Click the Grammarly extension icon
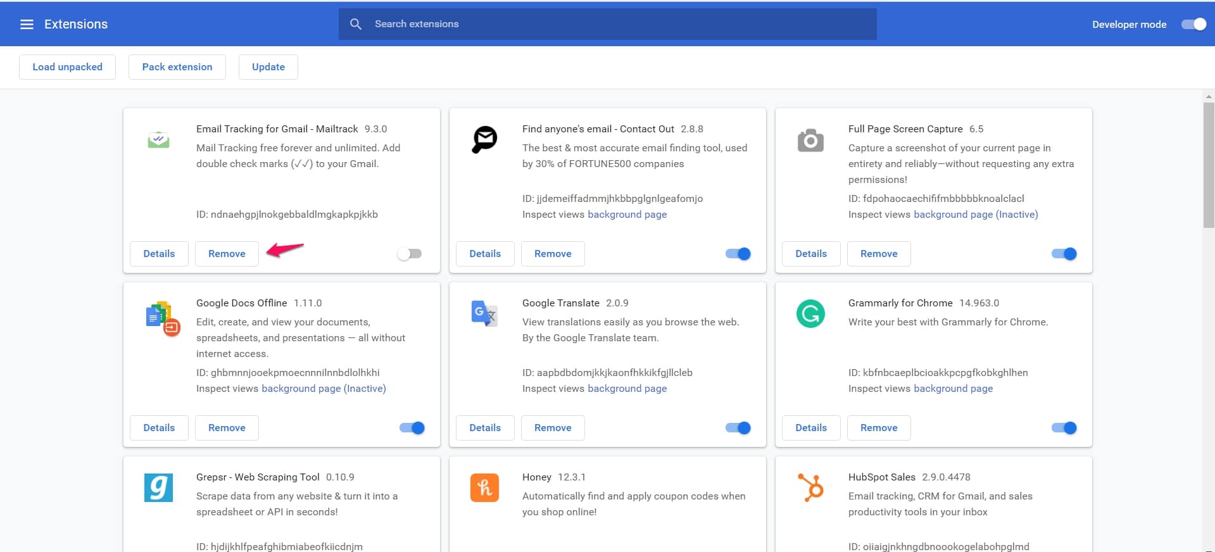Viewport: 1215px width, 552px height. [810, 313]
